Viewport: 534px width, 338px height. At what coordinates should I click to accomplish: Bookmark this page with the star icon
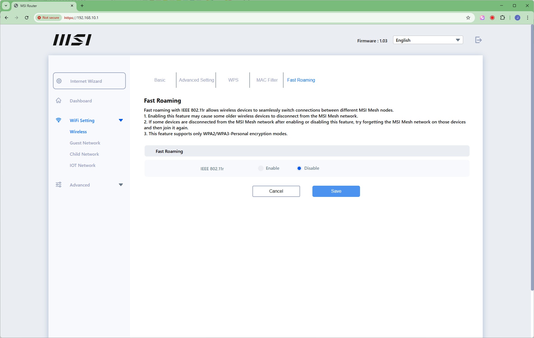pos(468,18)
